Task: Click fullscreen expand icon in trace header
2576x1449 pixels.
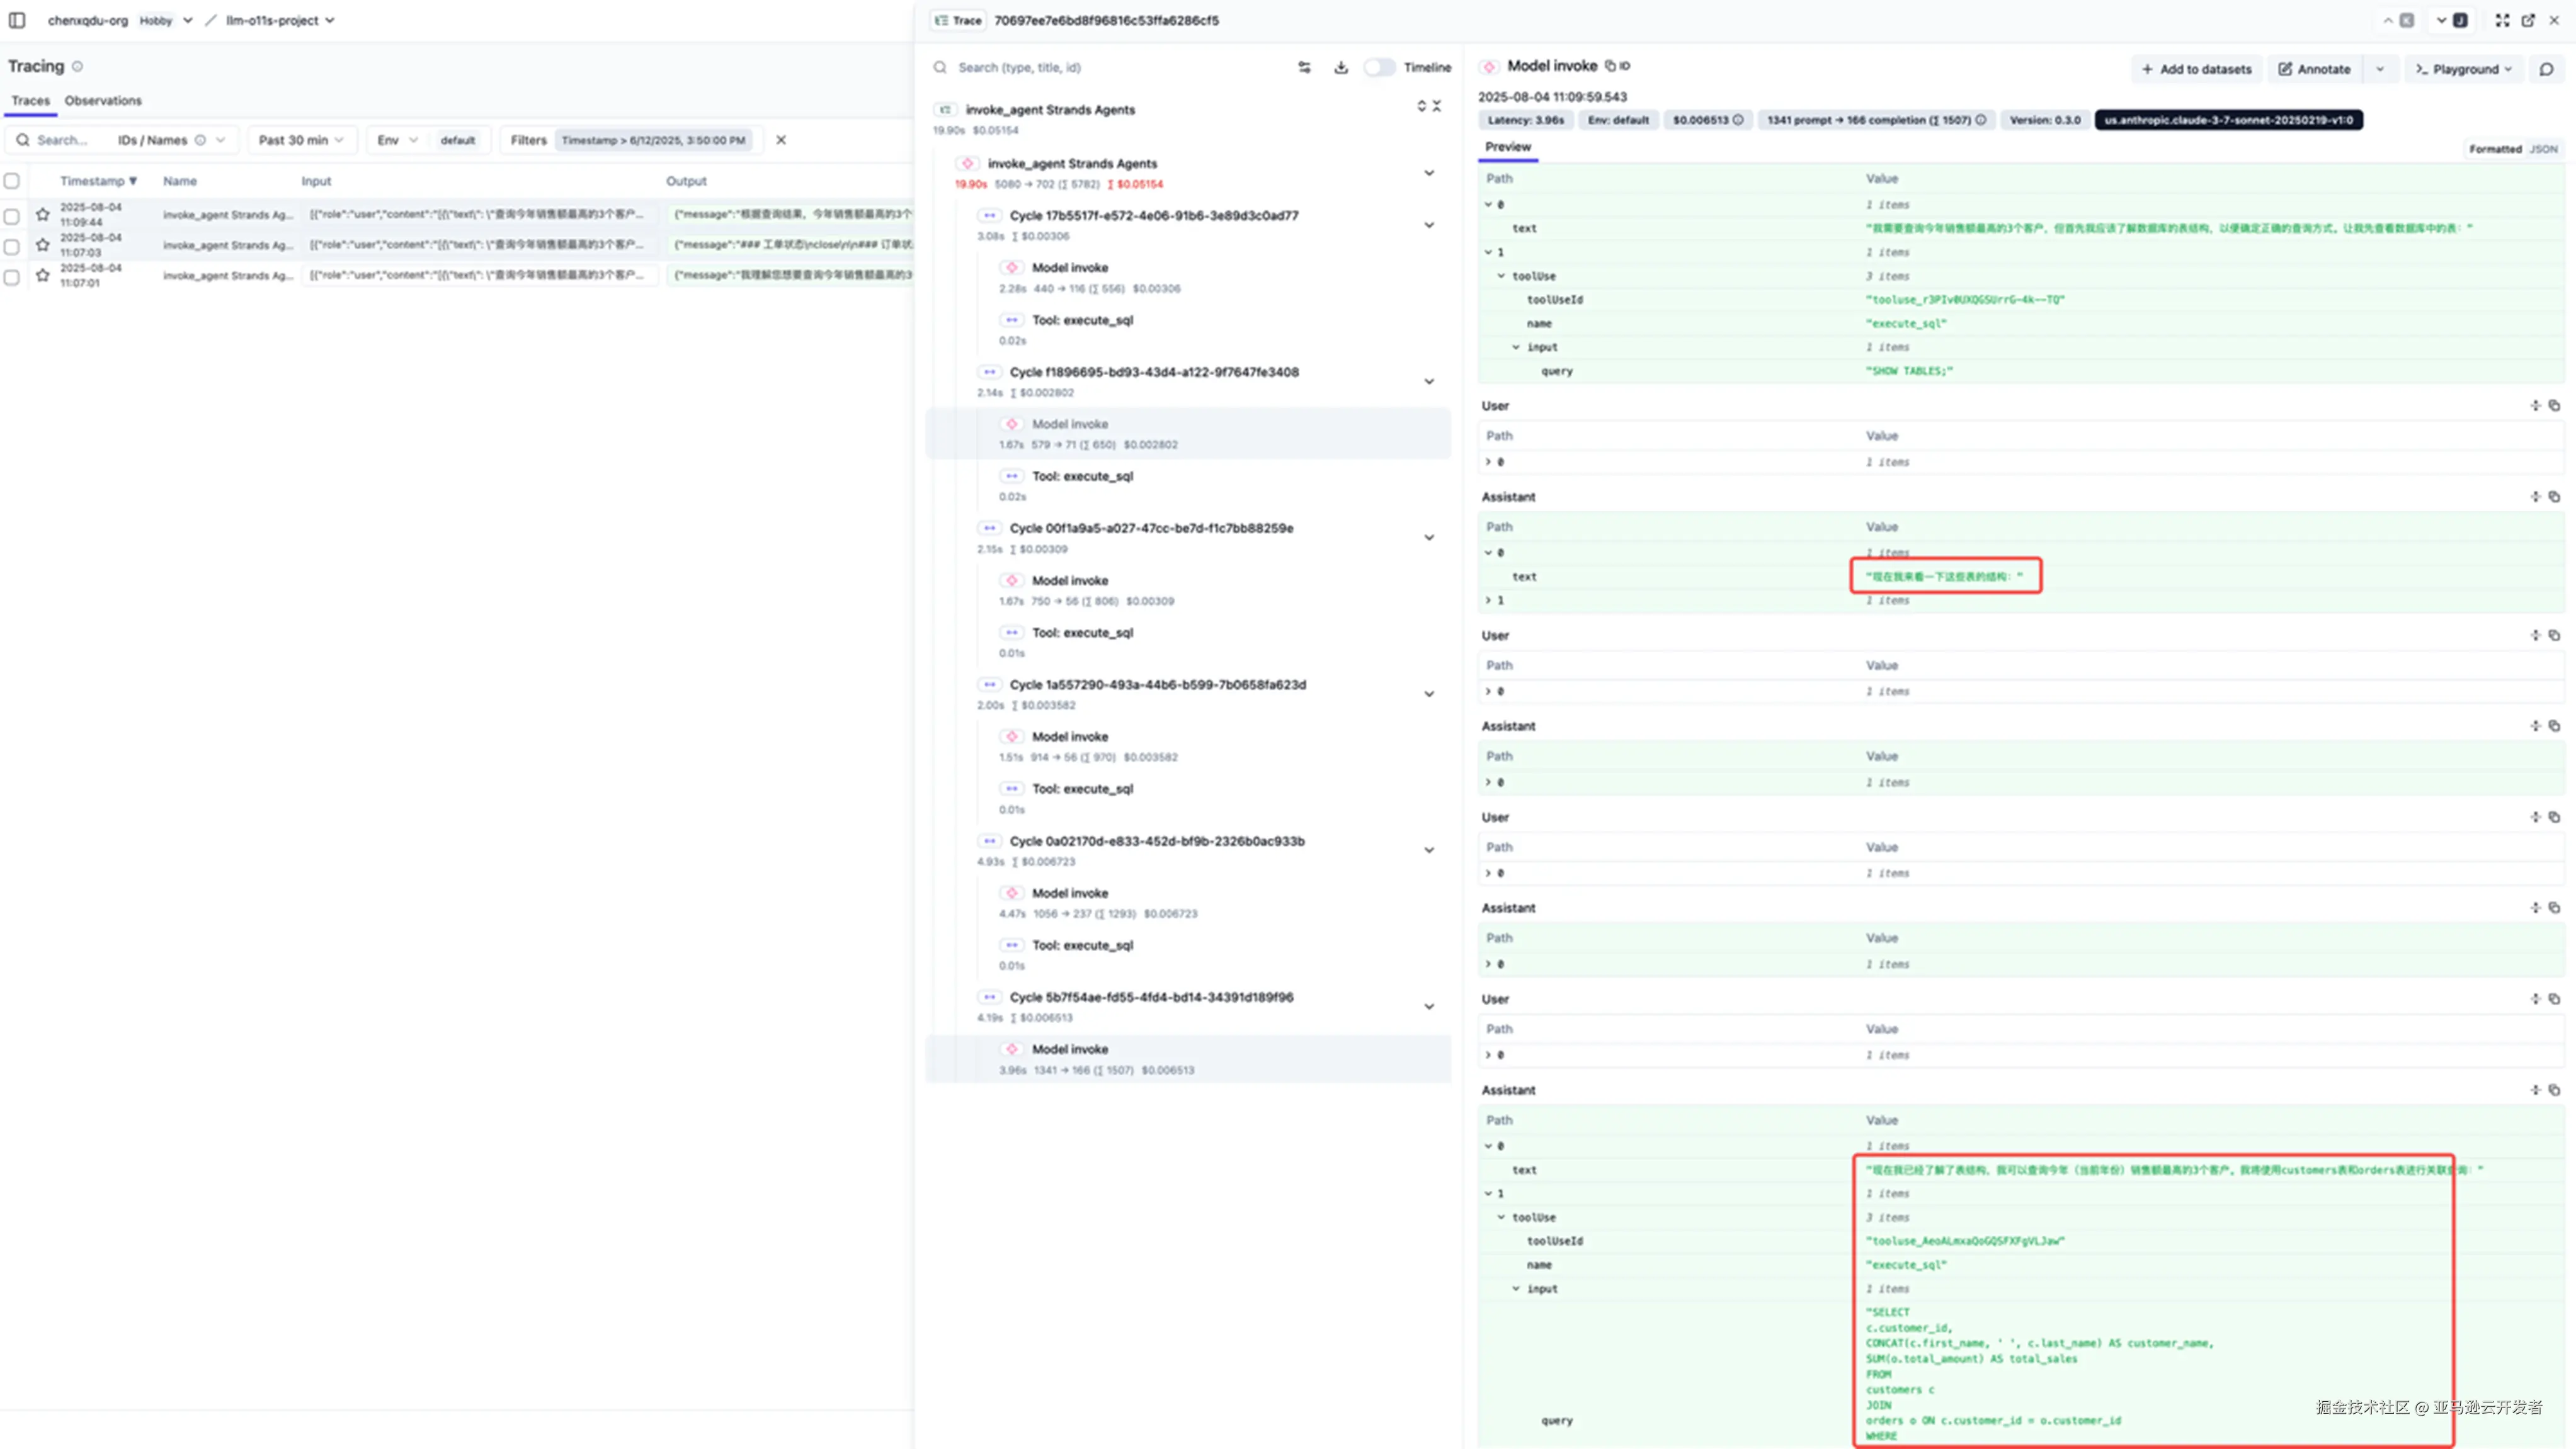Action: (x=2502, y=20)
